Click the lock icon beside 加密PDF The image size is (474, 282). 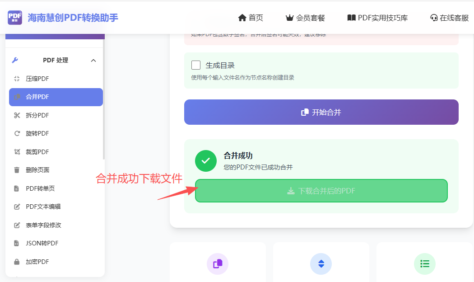[x=17, y=262]
